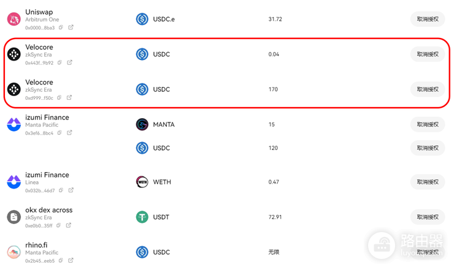
Task: Open the Uniswap contract in the block explorer
Action: [x=71, y=27]
